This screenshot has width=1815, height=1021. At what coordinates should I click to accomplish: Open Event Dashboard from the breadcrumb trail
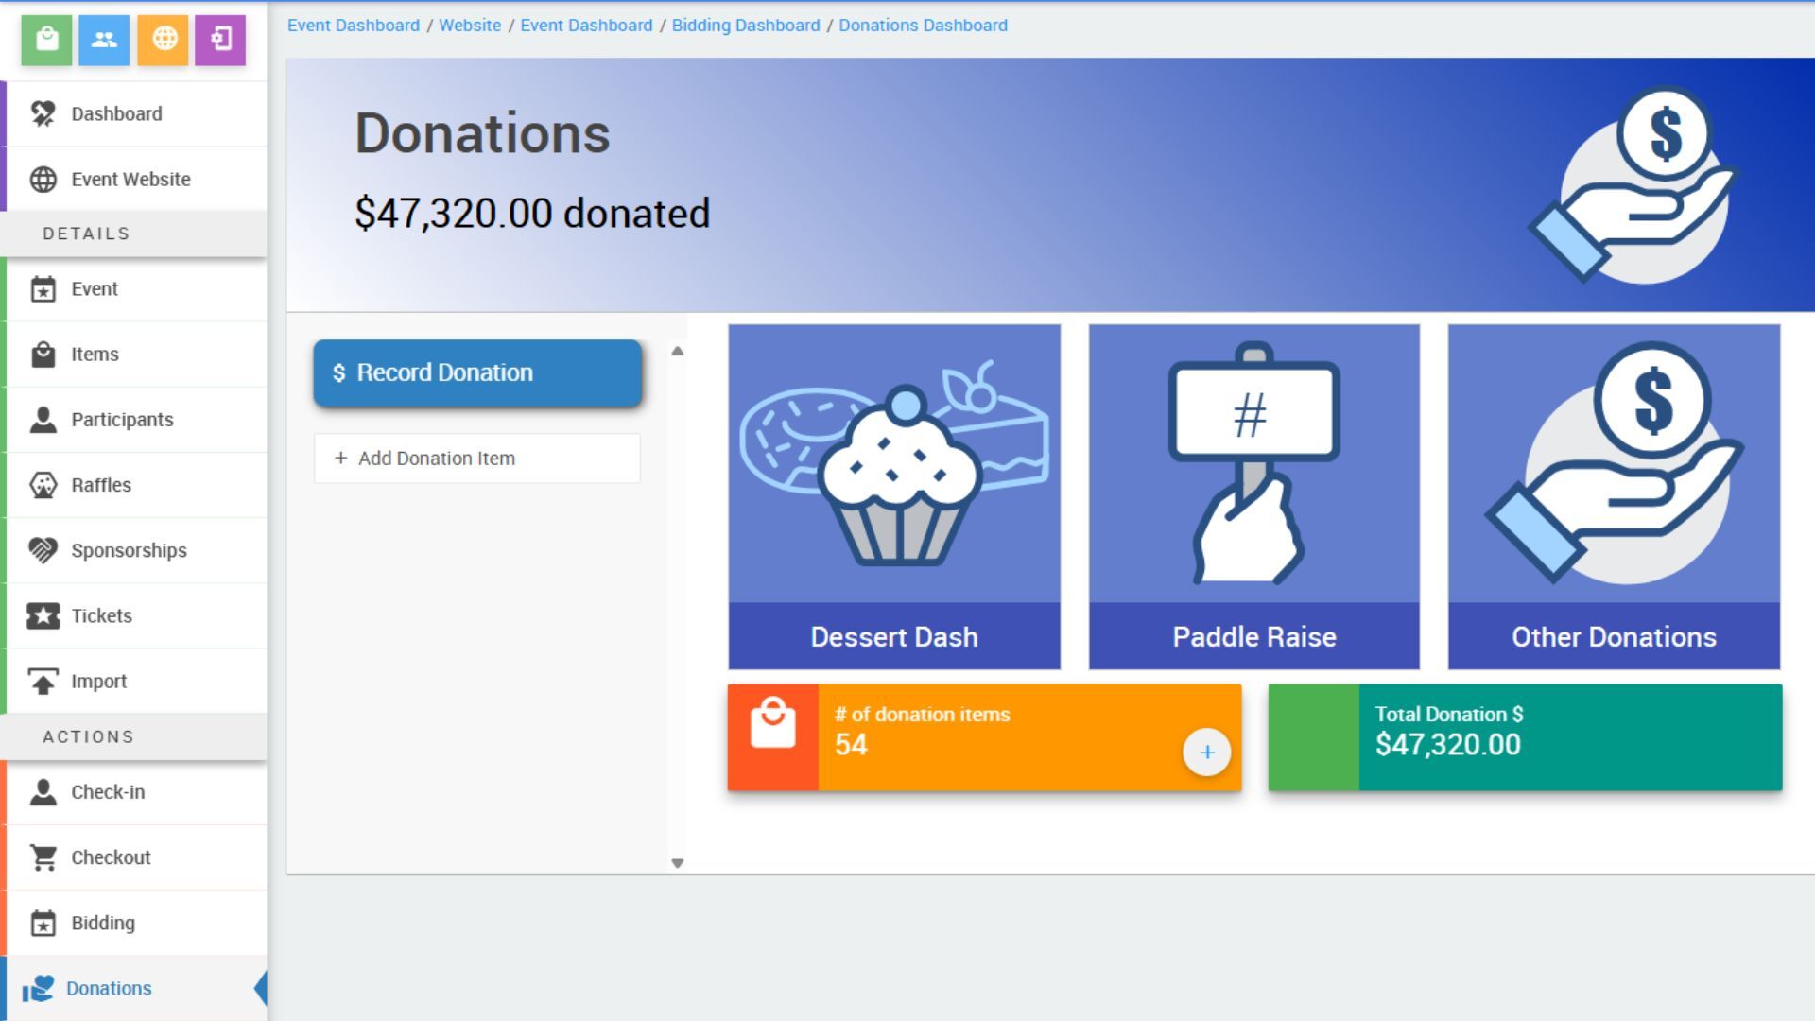point(354,26)
